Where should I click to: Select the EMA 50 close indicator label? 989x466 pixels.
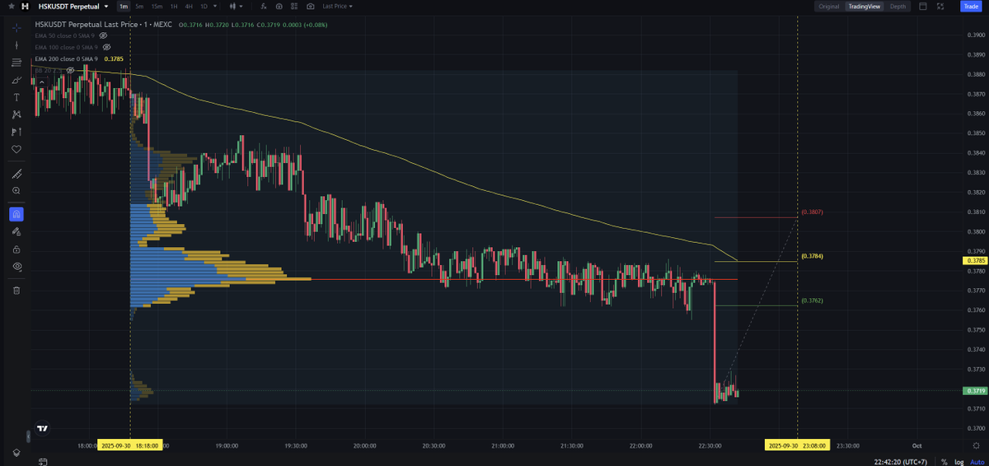[x=65, y=35]
